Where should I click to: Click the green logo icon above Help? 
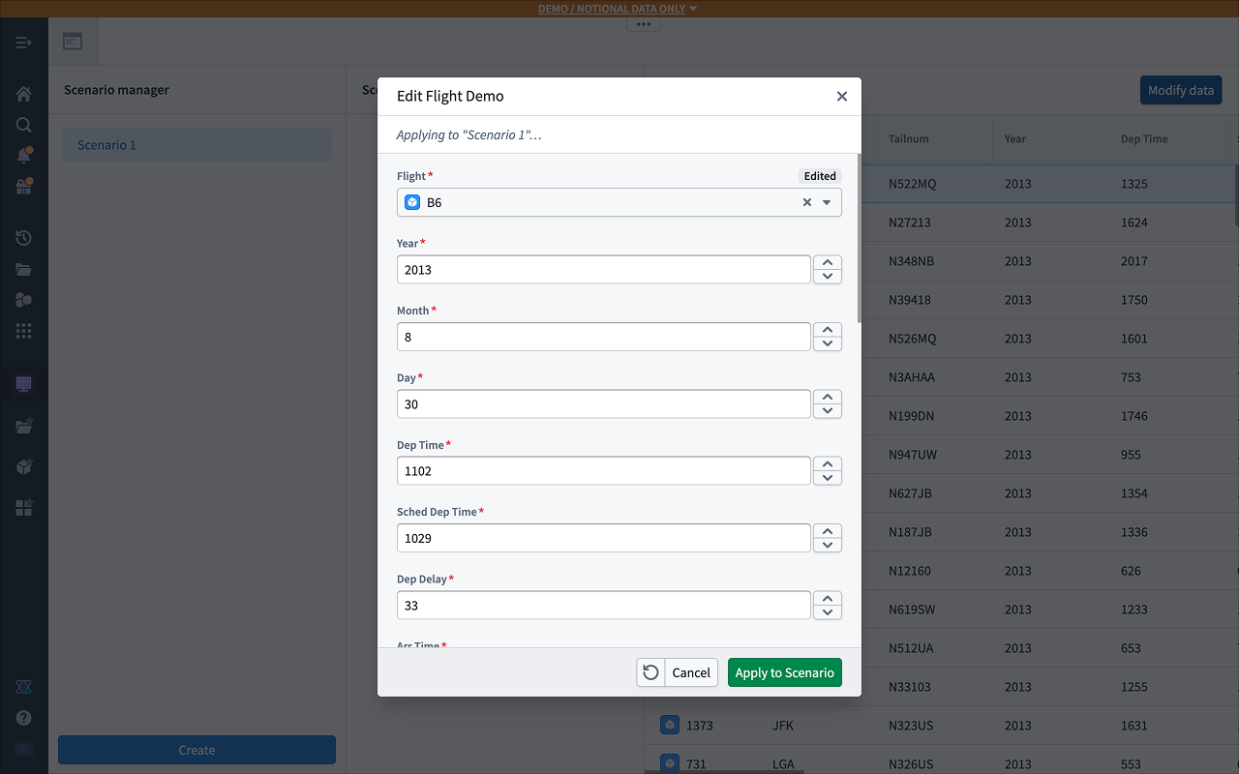point(23,687)
